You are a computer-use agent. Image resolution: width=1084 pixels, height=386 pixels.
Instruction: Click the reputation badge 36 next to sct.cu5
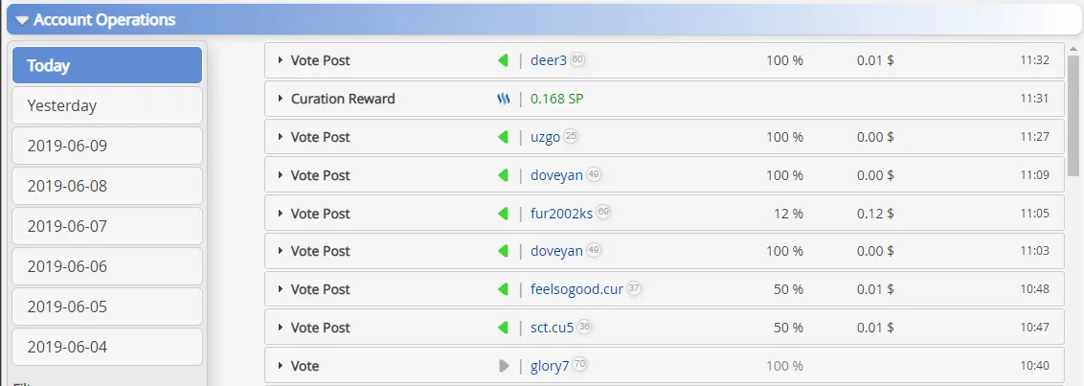point(584,326)
